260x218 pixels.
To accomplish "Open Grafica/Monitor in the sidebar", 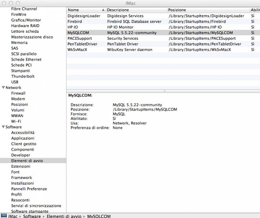I will coord(26,20).
